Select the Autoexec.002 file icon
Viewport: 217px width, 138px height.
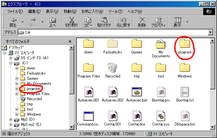[113, 92]
